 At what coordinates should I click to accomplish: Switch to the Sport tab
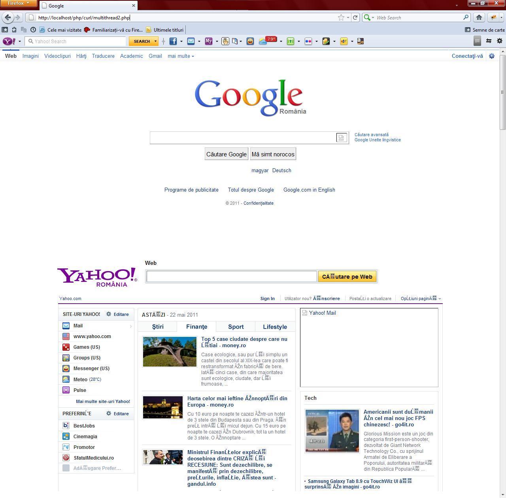(x=236, y=327)
